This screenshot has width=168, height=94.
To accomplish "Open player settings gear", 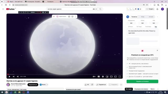I will [103, 77].
